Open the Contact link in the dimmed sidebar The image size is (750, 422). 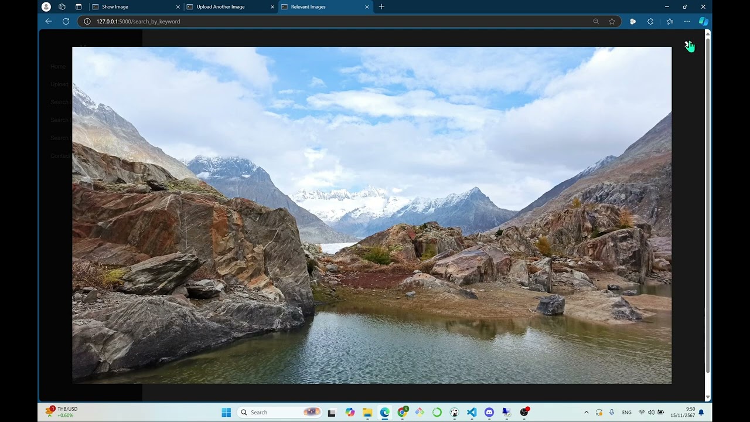(60, 156)
